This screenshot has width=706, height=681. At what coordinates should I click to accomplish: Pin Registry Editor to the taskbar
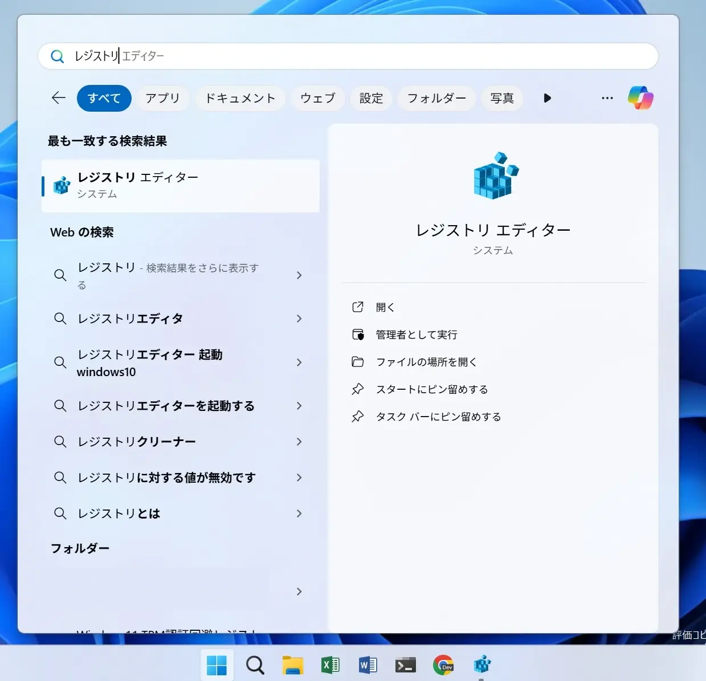coord(438,416)
